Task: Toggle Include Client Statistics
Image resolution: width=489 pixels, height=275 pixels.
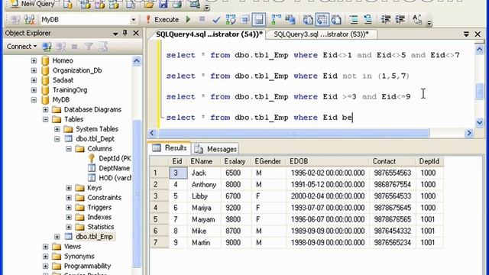Action: pos(290,20)
